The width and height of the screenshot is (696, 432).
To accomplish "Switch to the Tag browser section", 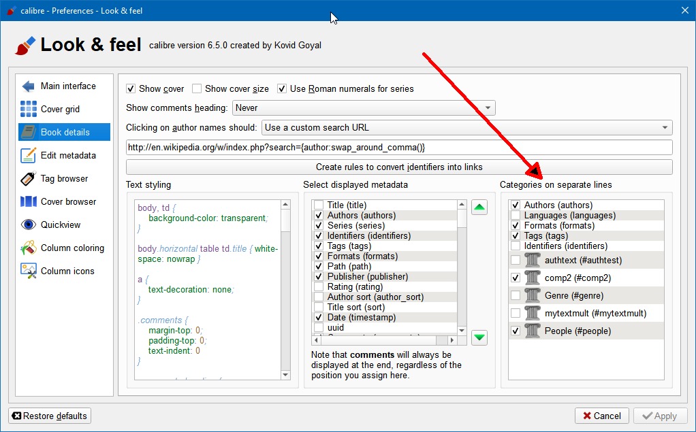I will (x=65, y=178).
